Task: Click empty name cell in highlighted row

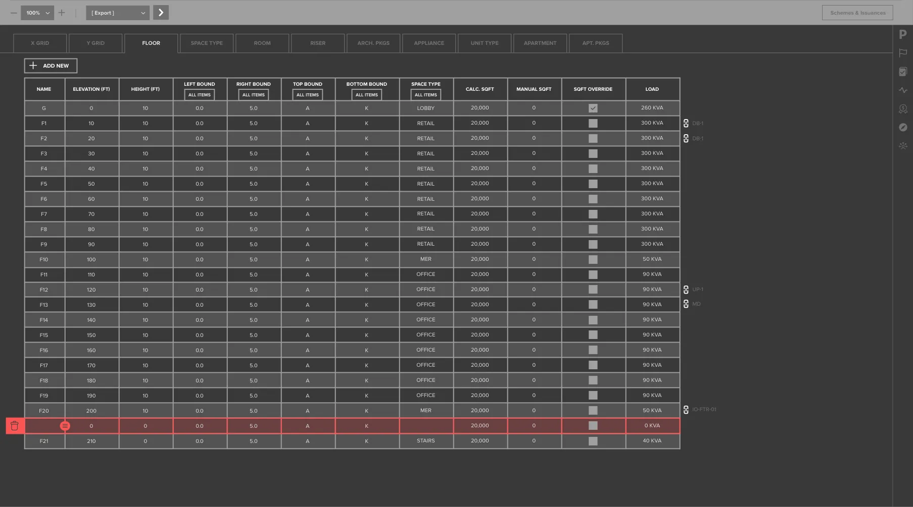Action: (x=44, y=426)
